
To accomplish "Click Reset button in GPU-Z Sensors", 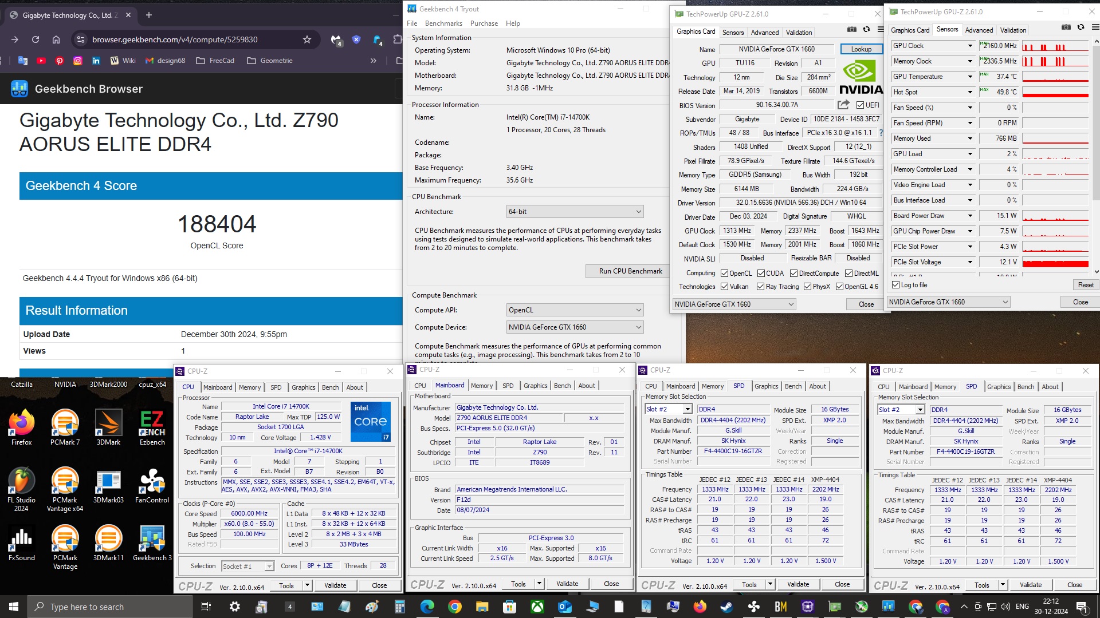I will tap(1086, 285).
